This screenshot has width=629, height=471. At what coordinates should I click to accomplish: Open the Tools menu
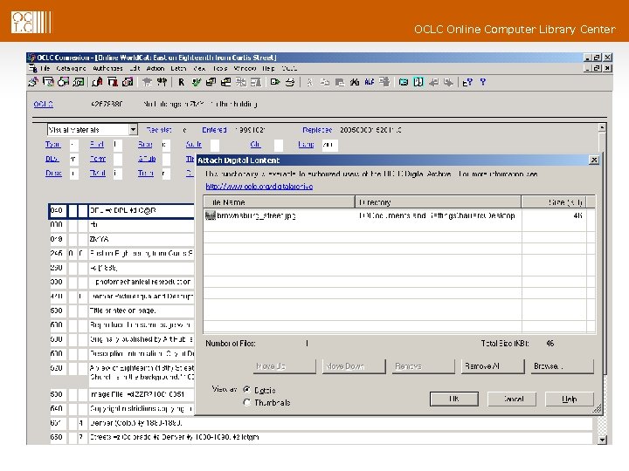[x=220, y=69]
